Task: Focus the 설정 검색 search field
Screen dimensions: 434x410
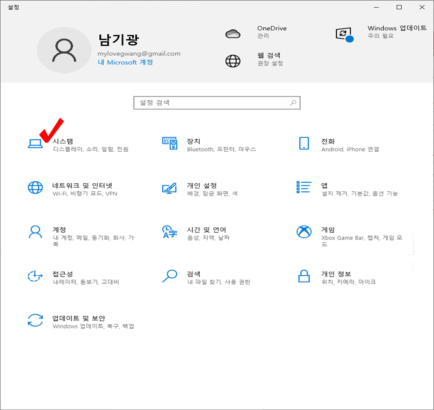Action: tap(217, 103)
